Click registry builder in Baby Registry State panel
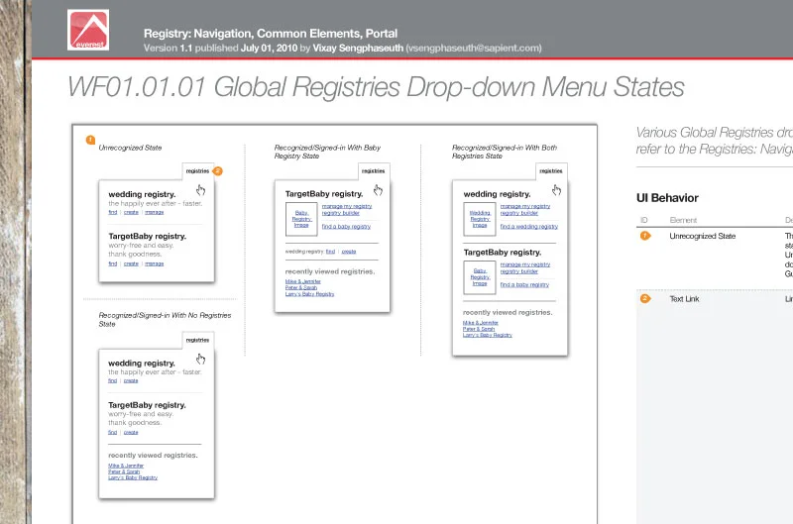 click(341, 213)
